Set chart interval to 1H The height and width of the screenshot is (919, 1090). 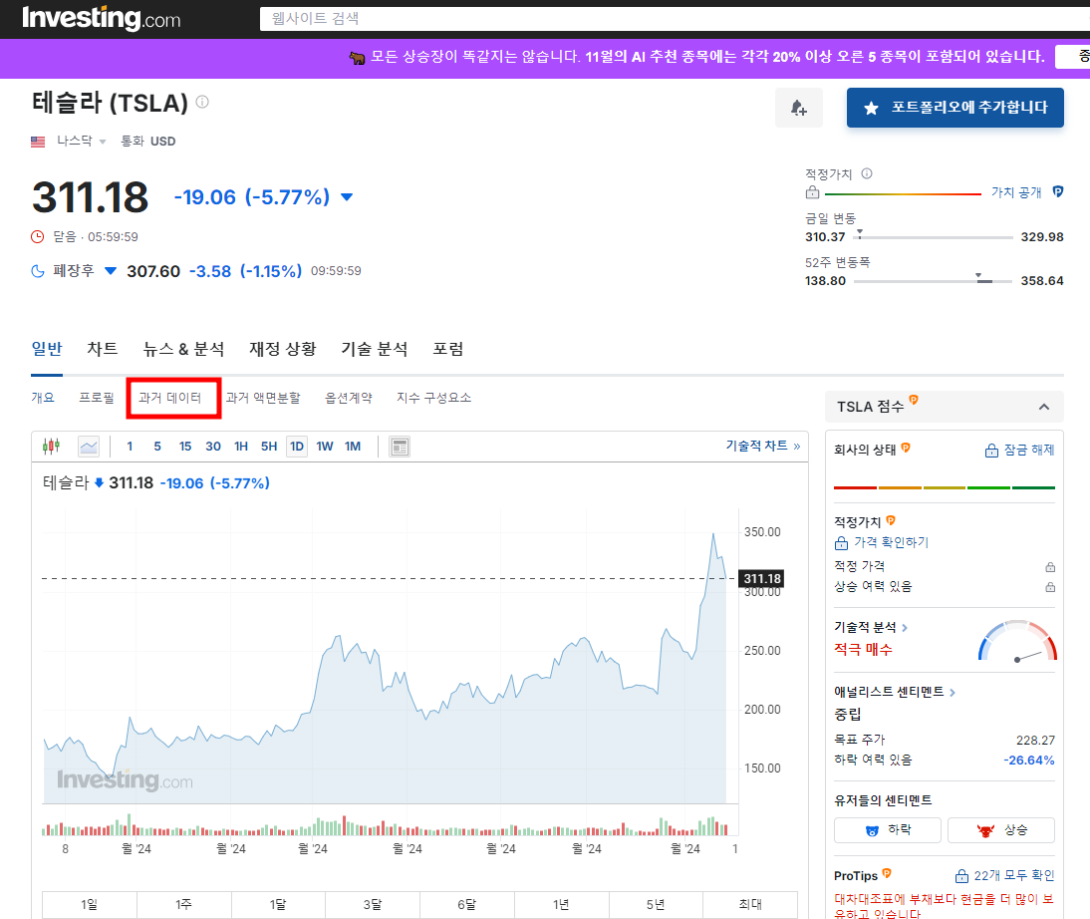tap(241, 447)
